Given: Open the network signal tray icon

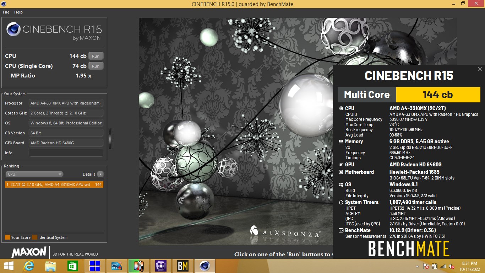Looking at the screenshot, I should pyautogui.click(x=443, y=266).
